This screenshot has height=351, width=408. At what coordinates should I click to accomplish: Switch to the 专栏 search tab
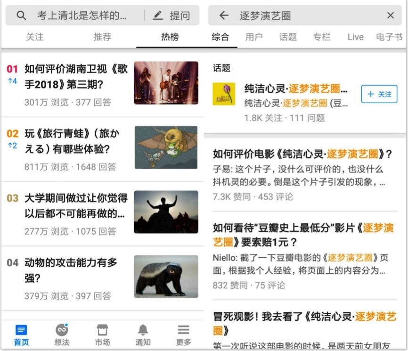coord(323,37)
